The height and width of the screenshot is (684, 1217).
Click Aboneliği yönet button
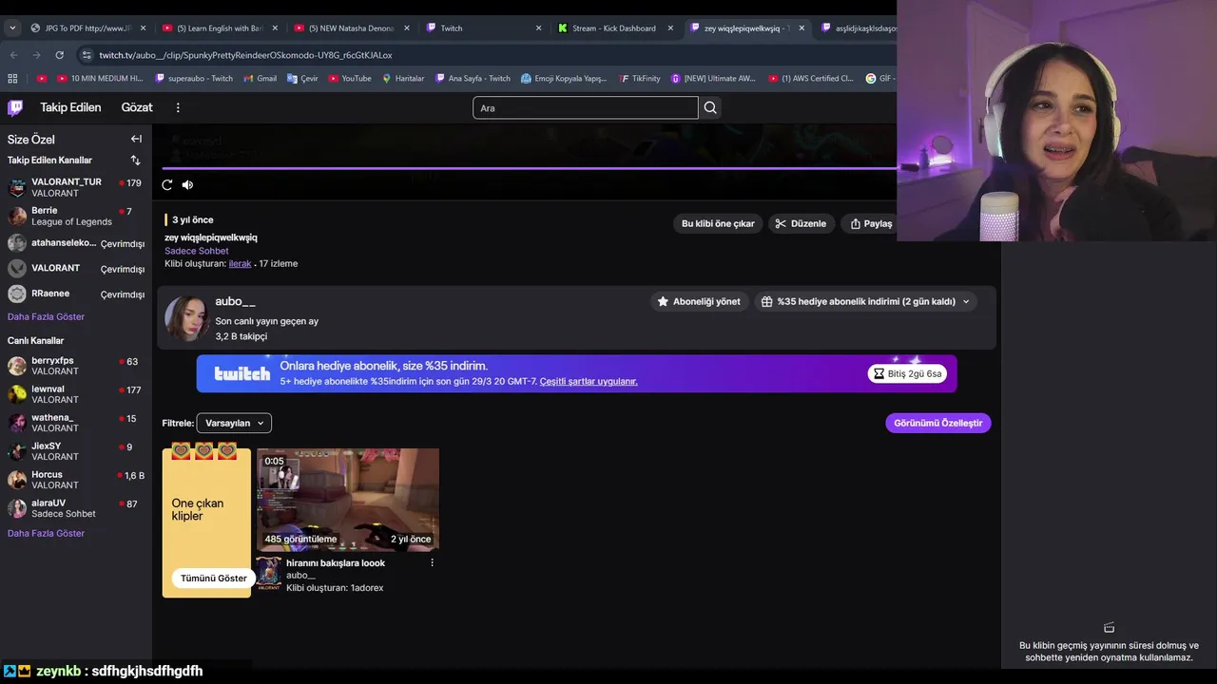[699, 301]
